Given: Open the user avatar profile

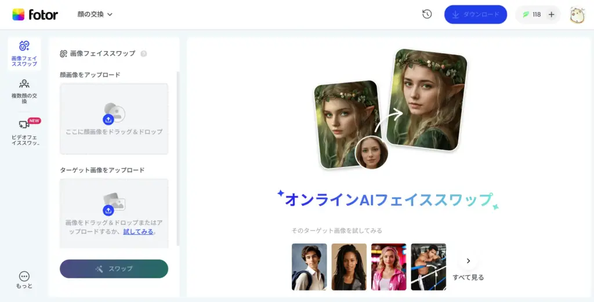Looking at the screenshot, I should click(577, 14).
